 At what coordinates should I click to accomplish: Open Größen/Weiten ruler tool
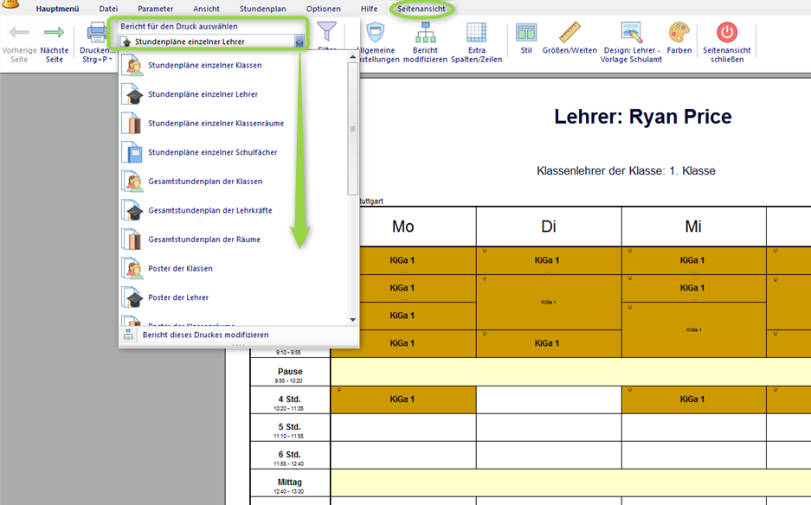570,33
